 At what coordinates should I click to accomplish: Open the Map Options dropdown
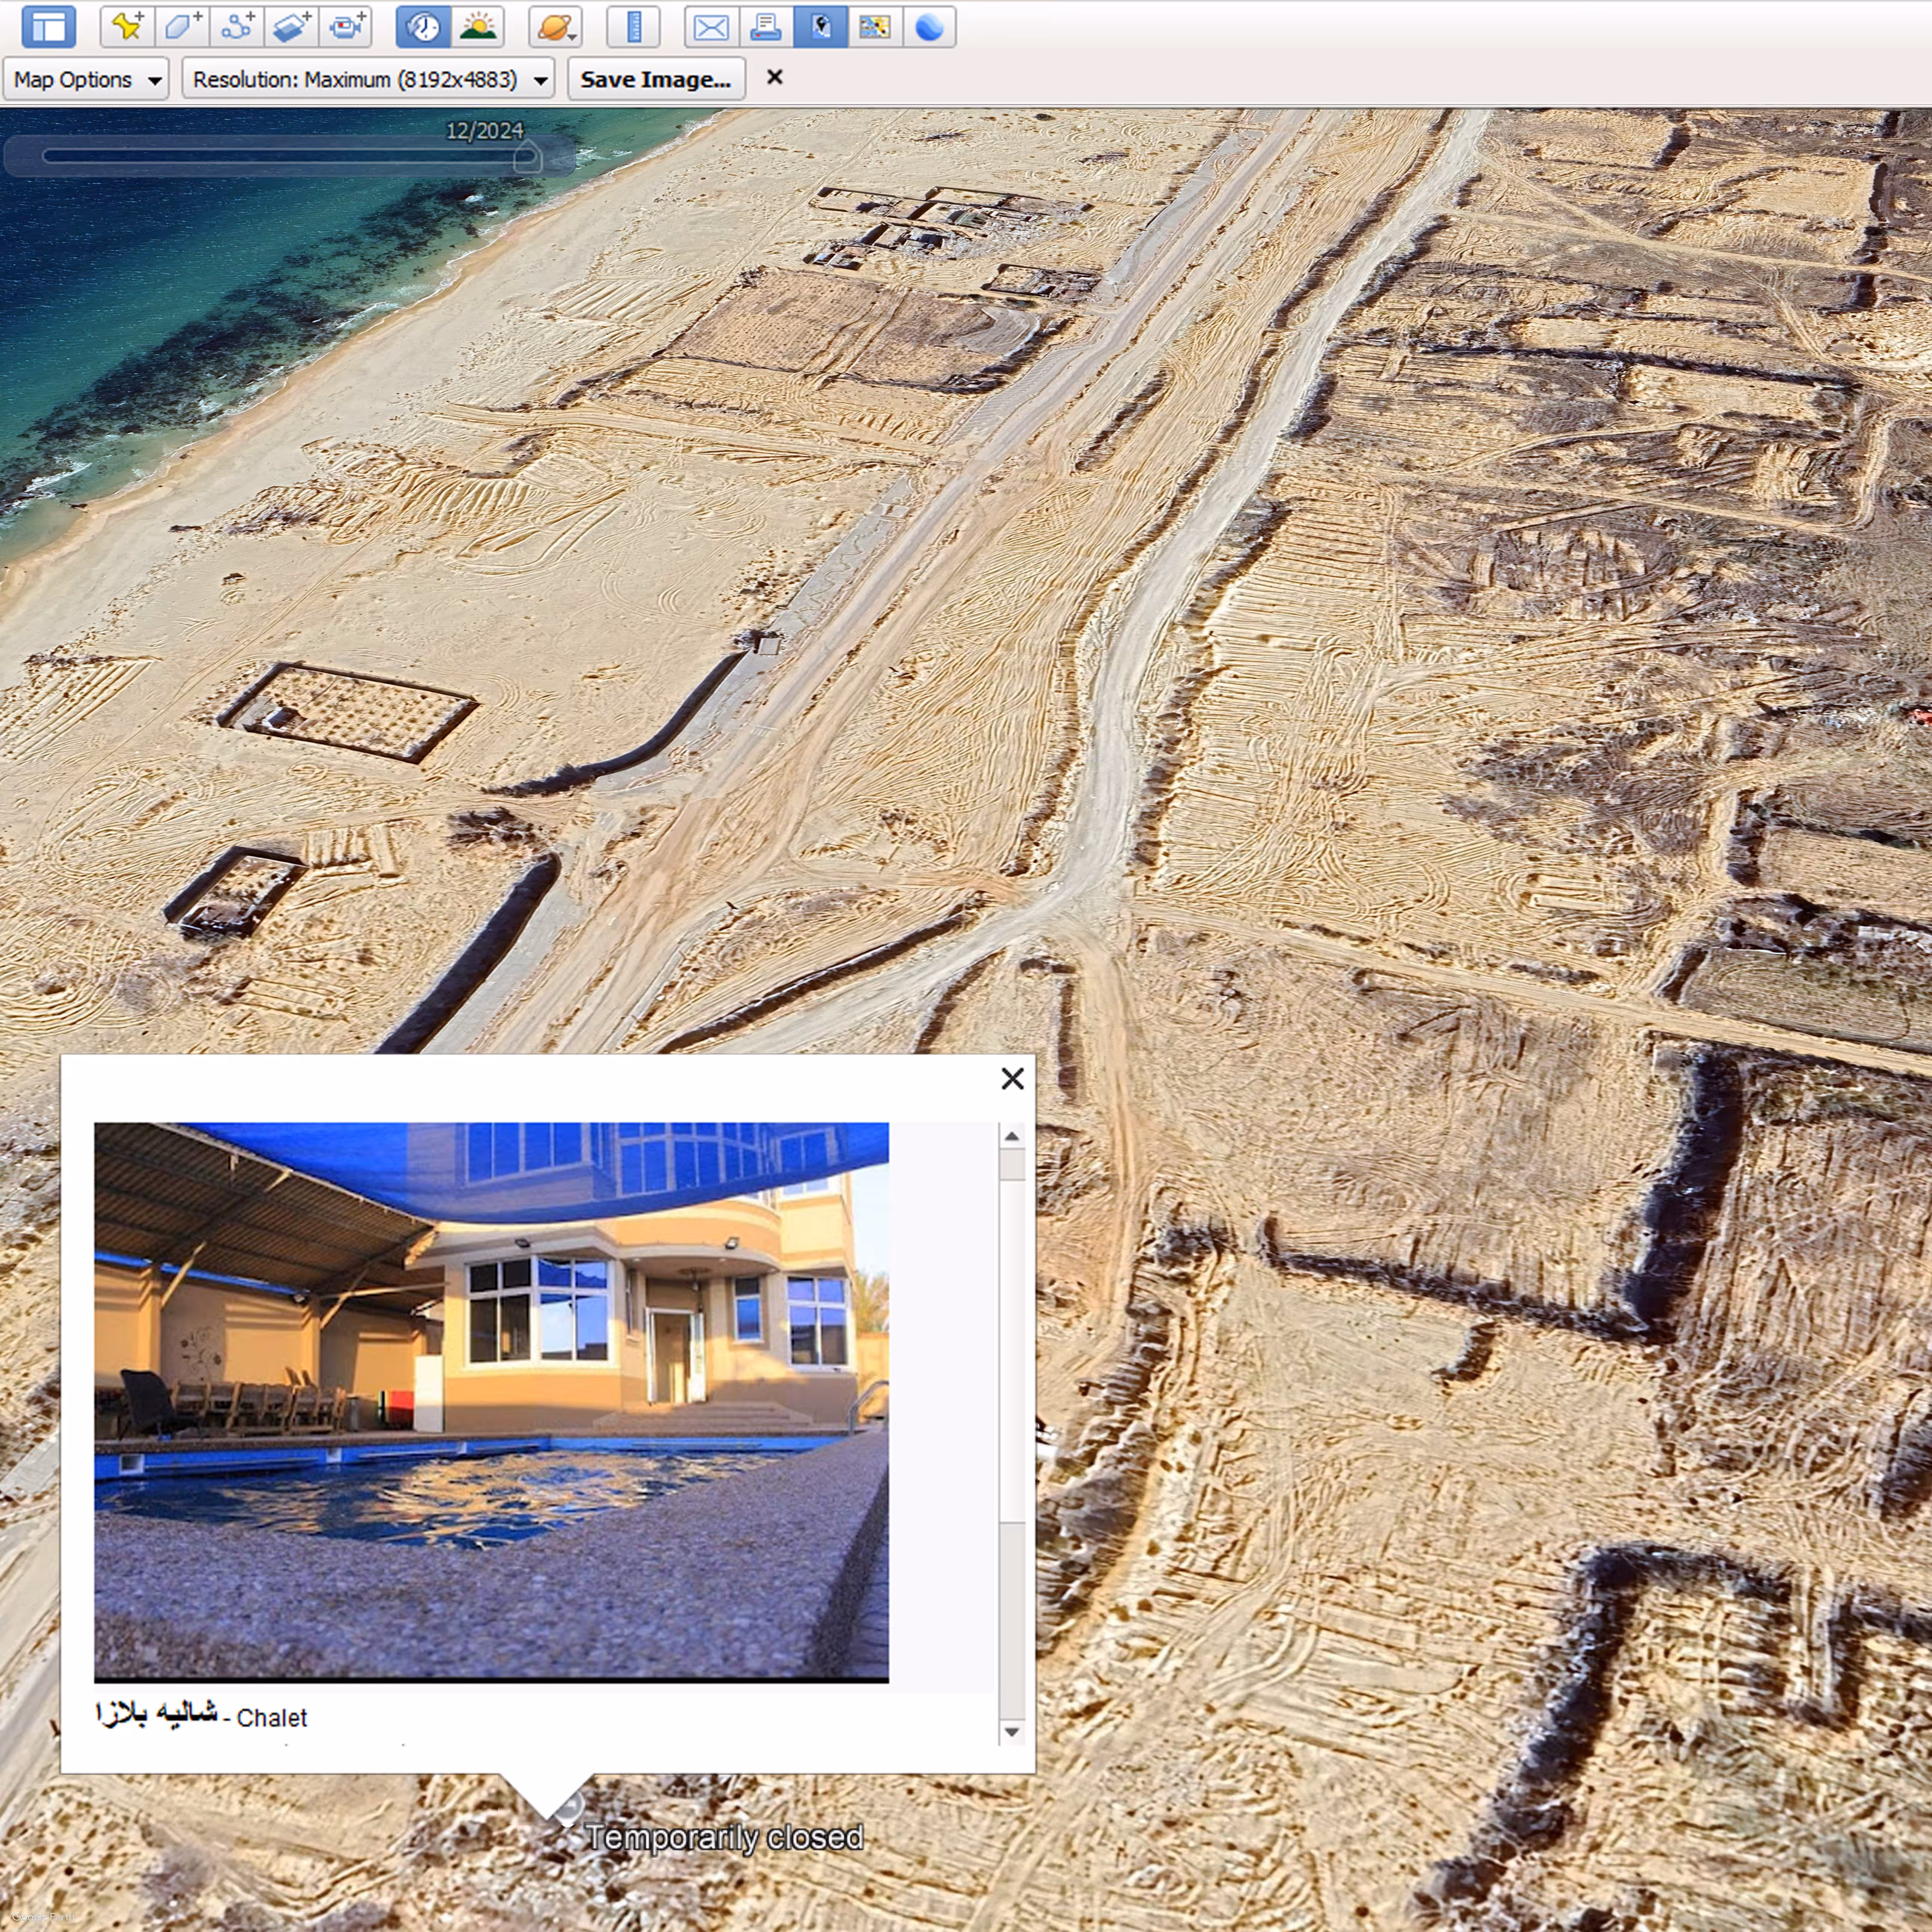click(86, 79)
